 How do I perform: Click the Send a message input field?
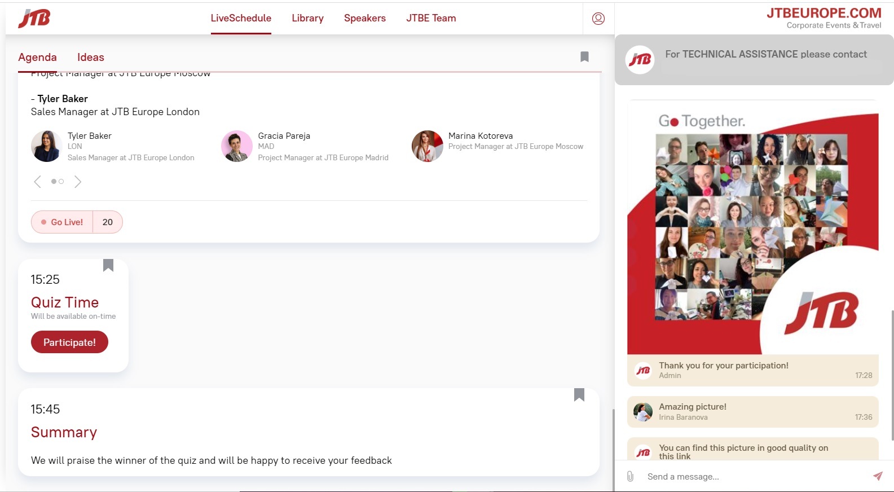pos(756,477)
